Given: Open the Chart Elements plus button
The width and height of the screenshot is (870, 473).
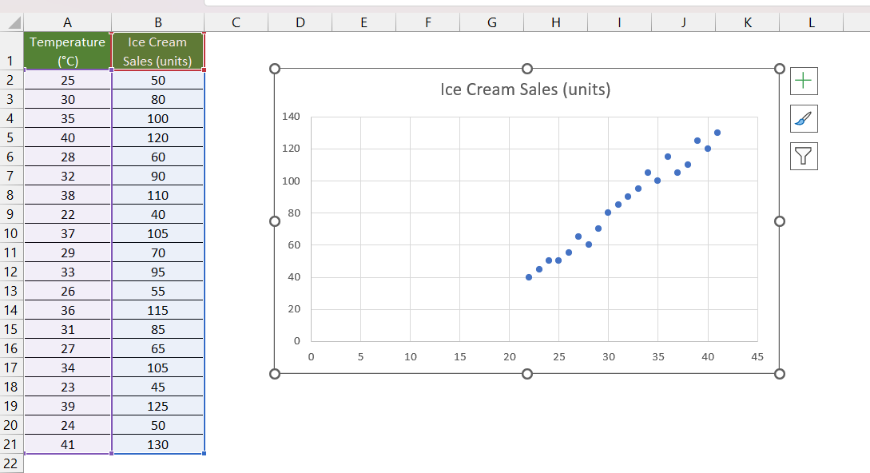Looking at the screenshot, I should point(804,81).
